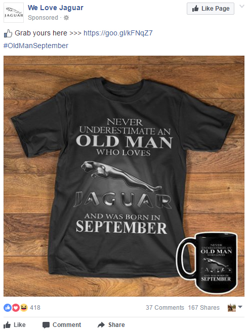Click the Like Page button

(211, 9)
